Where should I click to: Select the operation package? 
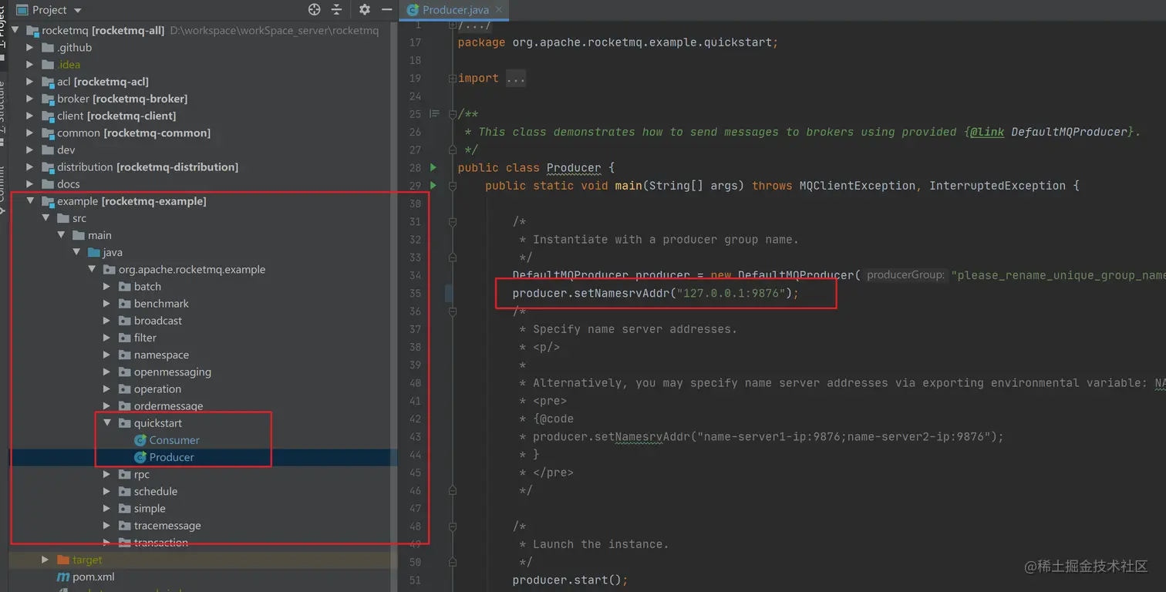[157, 389]
